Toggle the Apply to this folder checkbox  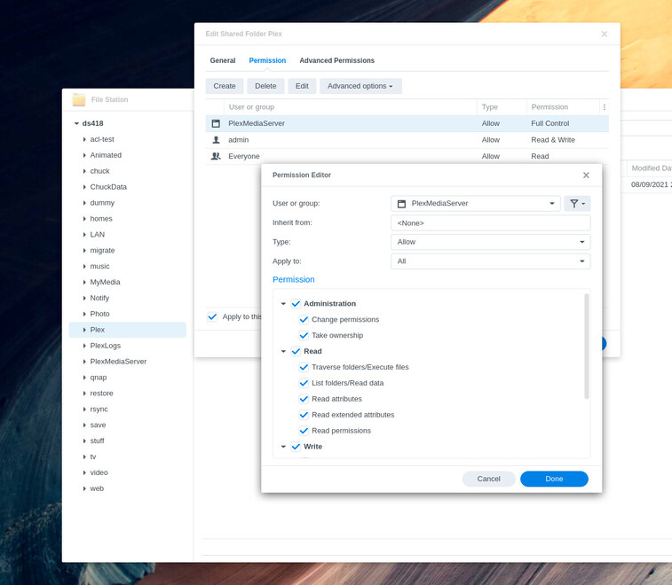pyautogui.click(x=212, y=316)
